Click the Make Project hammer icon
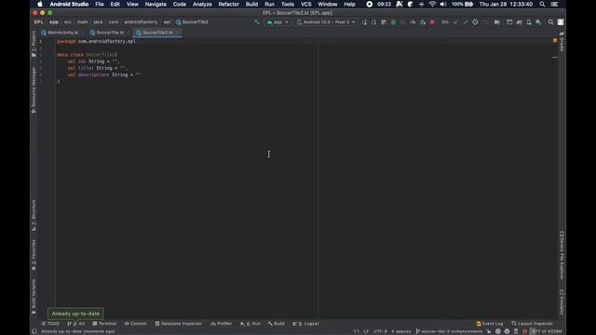 click(x=257, y=22)
